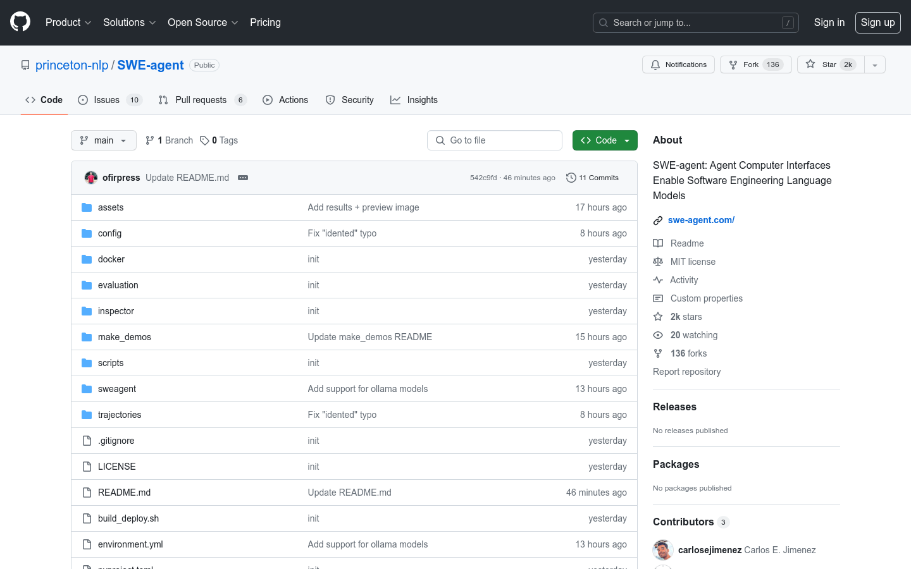Screen dimensions: 911x569
Task: View the 0 Tags page
Action: click(219, 140)
